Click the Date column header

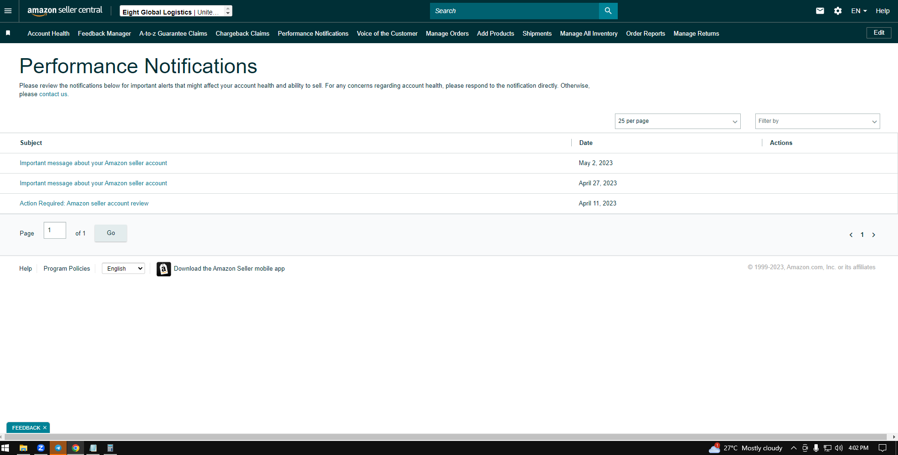click(586, 143)
